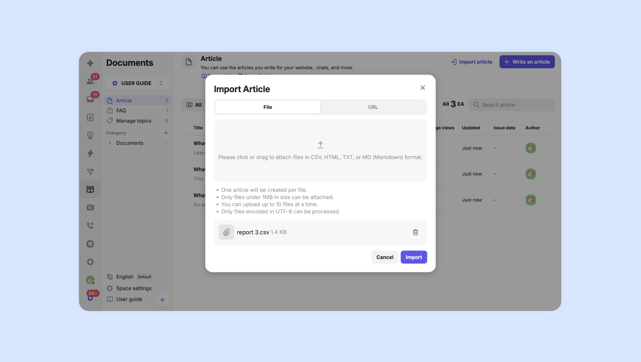The width and height of the screenshot is (641, 362).
Task: Open the lightning automation sidebar icon
Action: click(90, 153)
